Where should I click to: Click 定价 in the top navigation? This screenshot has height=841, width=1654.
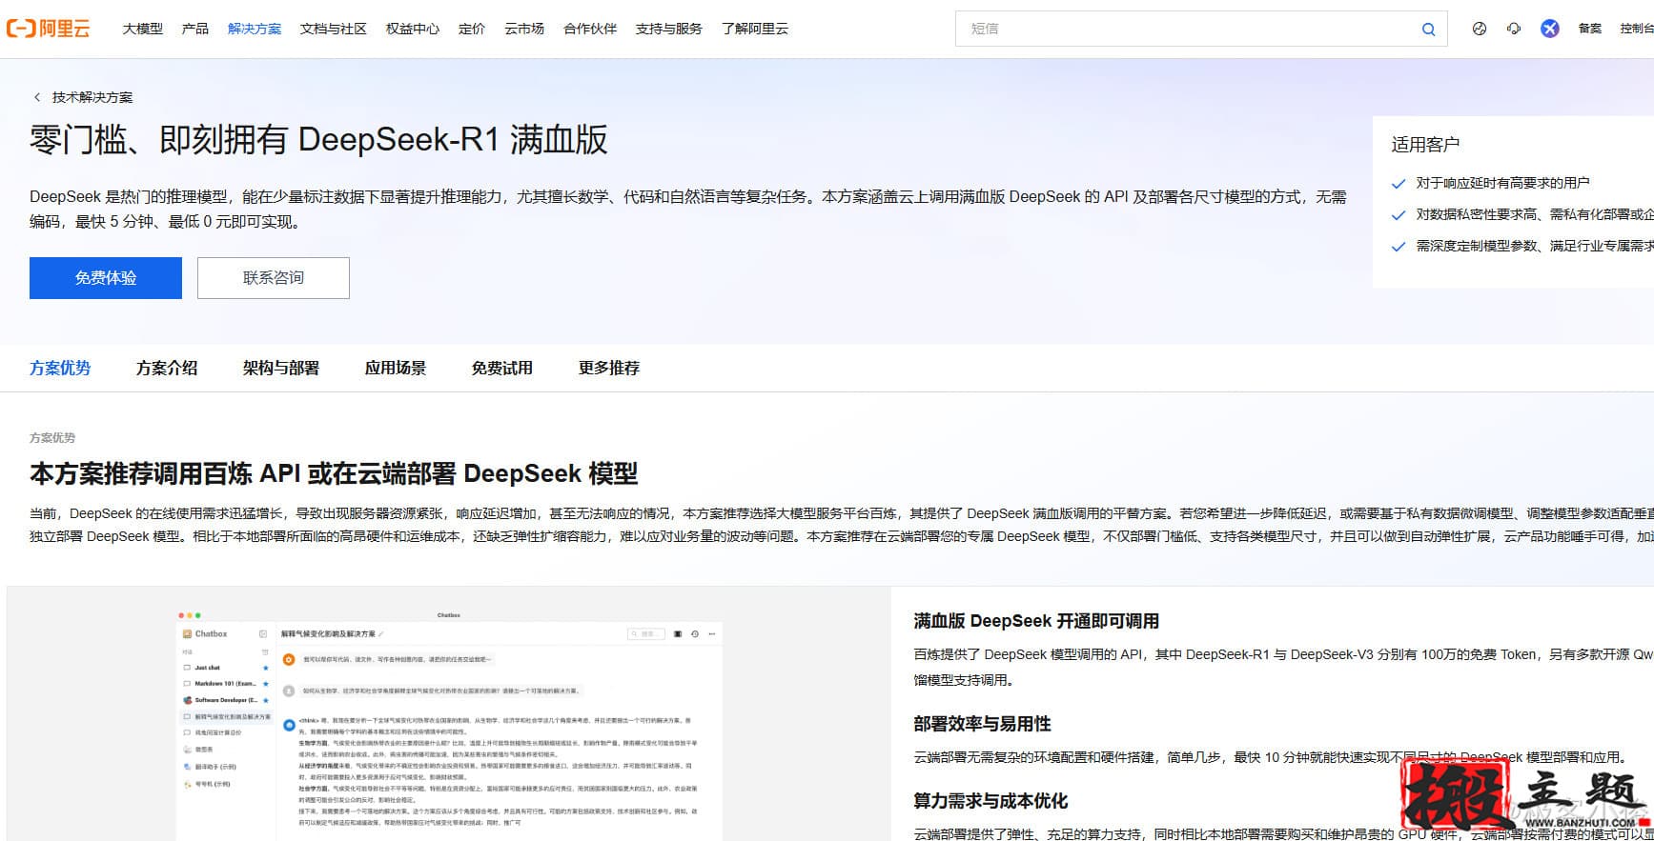tap(472, 29)
